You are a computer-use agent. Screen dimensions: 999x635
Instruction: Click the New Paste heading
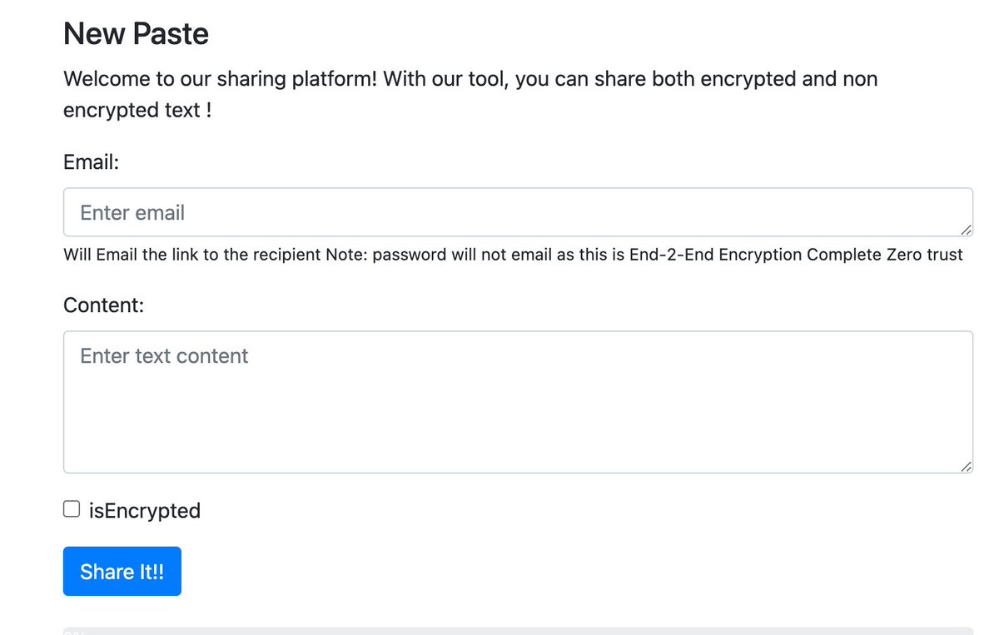(136, 34)
